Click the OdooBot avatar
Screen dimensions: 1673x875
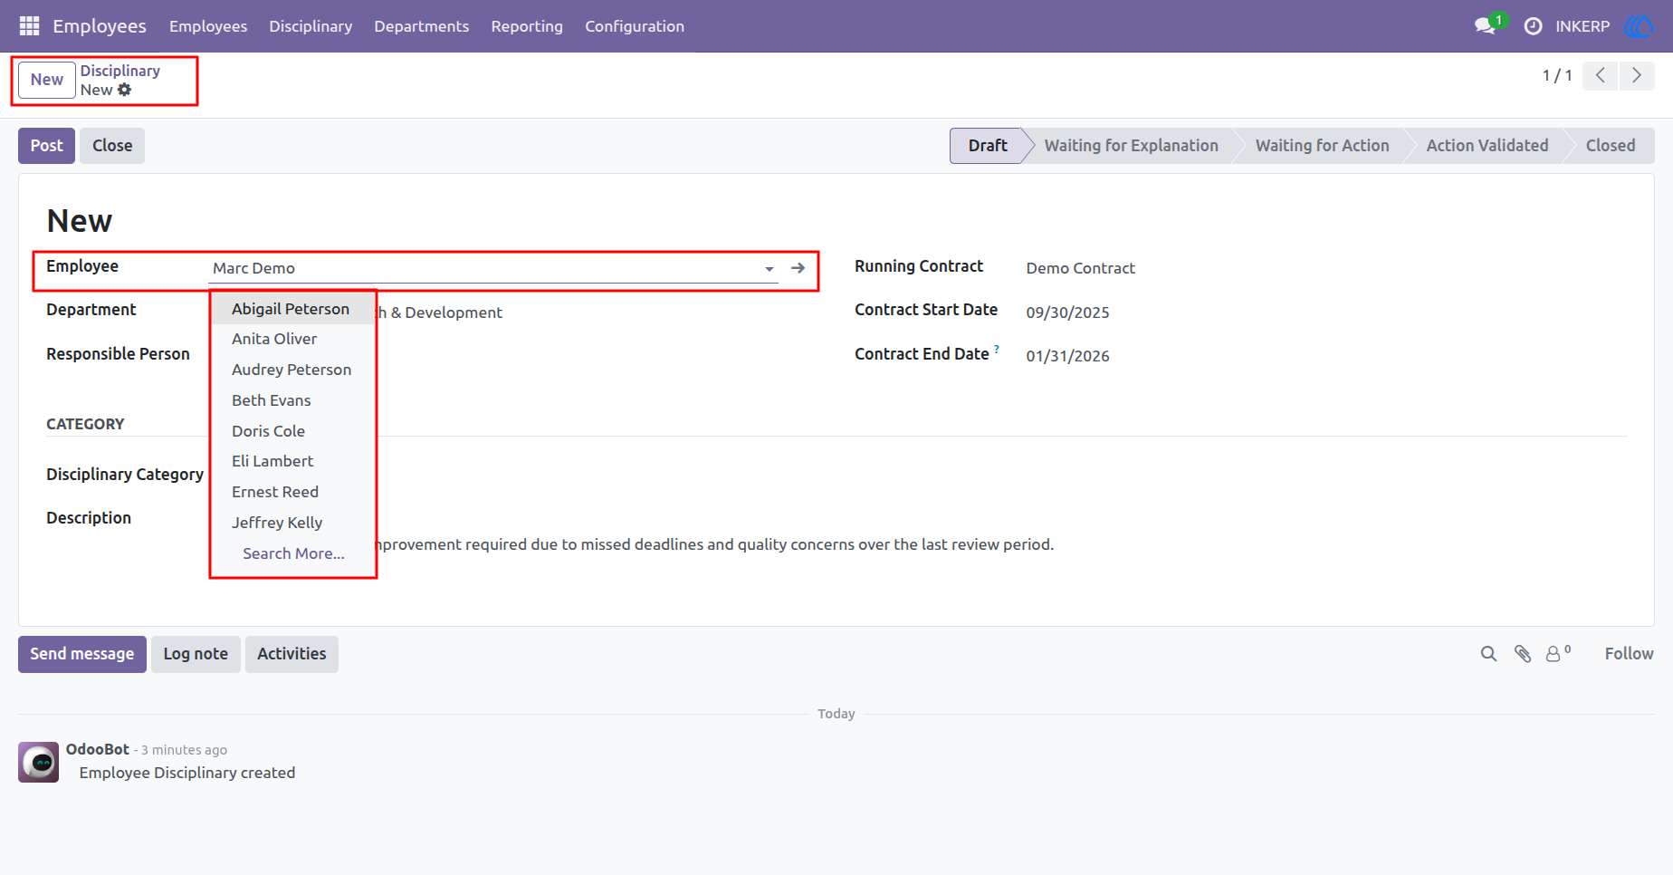tap(39, 763)
